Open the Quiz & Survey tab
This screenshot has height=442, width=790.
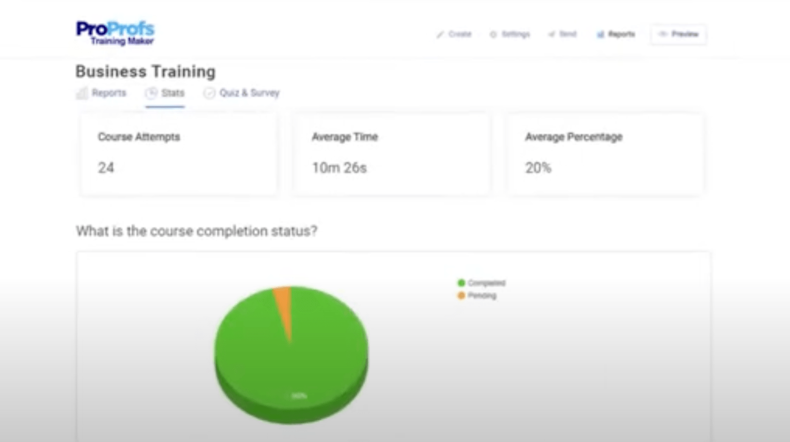point(249,93)
